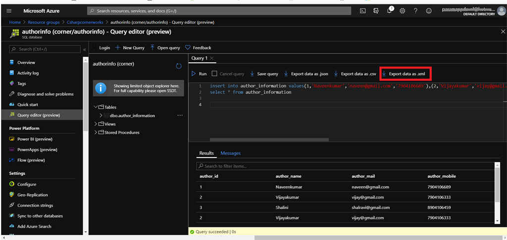Click the 8904106459 mobile cell
This screenshot has width=507, height=240.
pos(439,207)
